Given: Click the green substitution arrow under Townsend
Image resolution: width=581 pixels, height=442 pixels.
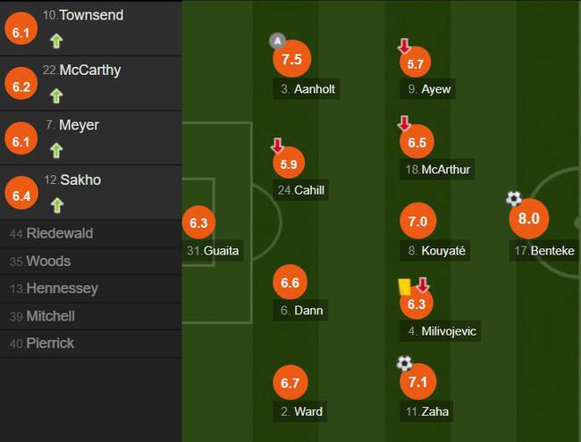Looking at the screenshot, I should coord(56,41).
